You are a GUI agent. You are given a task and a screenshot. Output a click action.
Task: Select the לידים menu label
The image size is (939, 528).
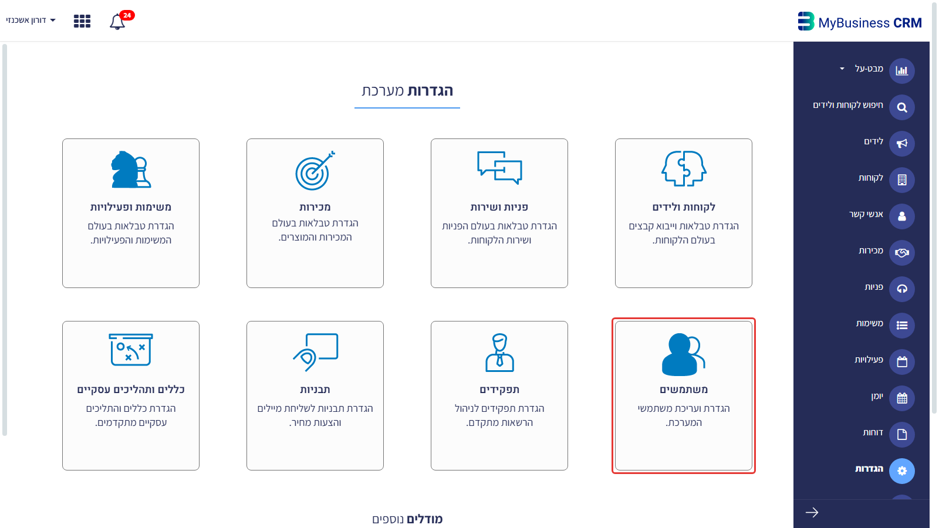[873, 141]
